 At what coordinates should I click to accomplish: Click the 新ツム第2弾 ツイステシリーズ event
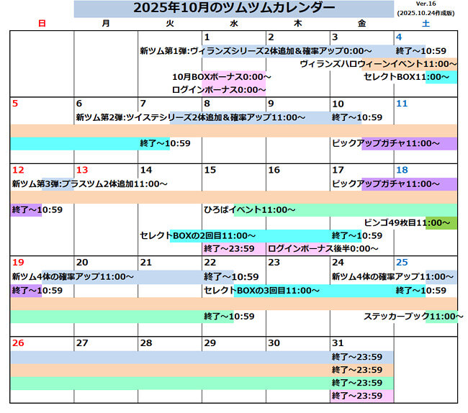(203, 117)
